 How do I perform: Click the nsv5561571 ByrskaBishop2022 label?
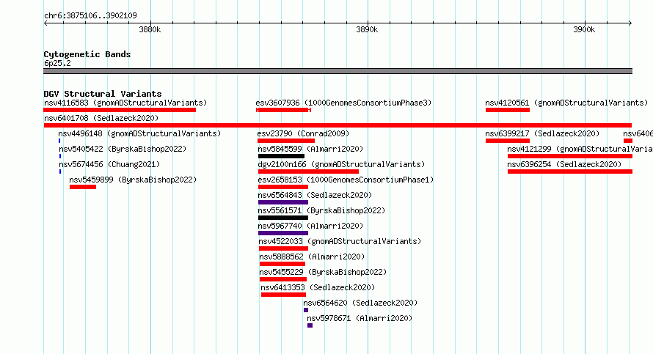(321, 210)
